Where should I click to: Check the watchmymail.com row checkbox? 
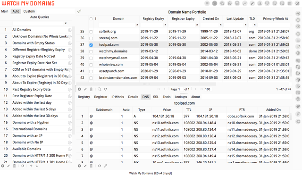point(91,58)
